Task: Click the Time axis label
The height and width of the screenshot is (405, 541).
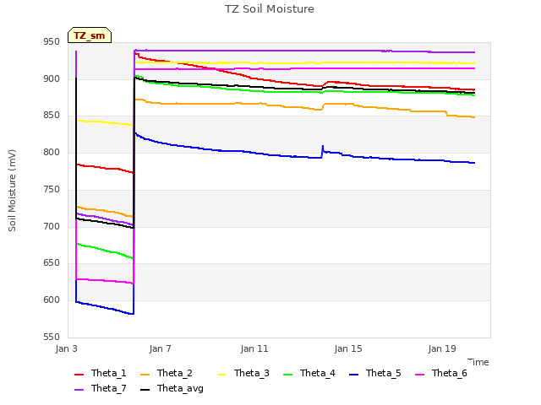Action: 478,362
